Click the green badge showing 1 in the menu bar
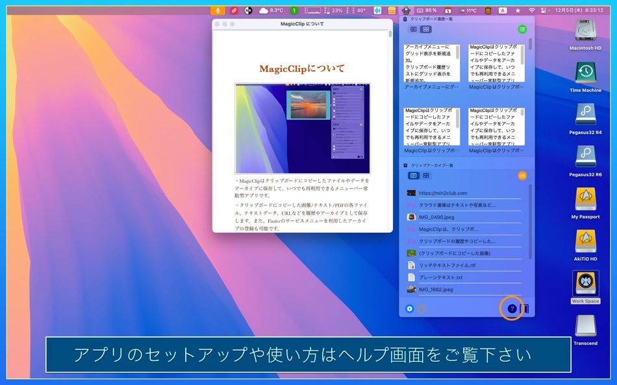 (x=294, y=10)
